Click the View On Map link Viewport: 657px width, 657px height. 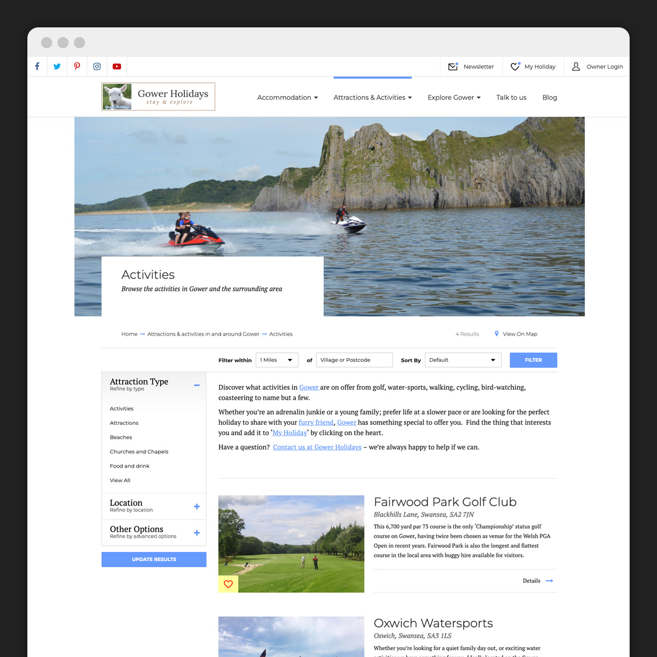[x=520, y=334]
